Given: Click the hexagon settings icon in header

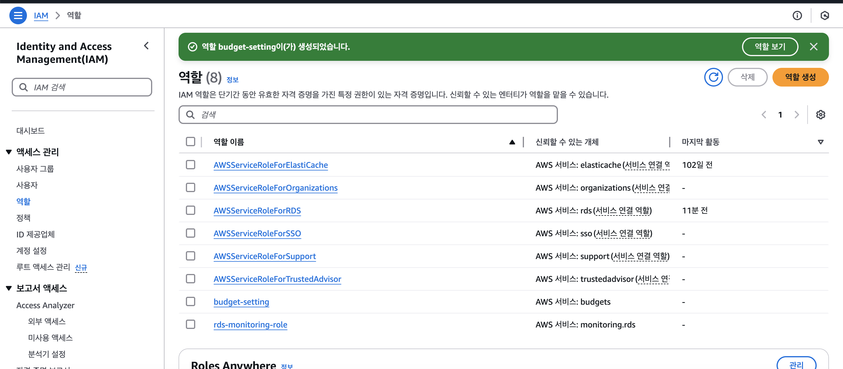Looking at the screenshot, I should tap(824, 15).
